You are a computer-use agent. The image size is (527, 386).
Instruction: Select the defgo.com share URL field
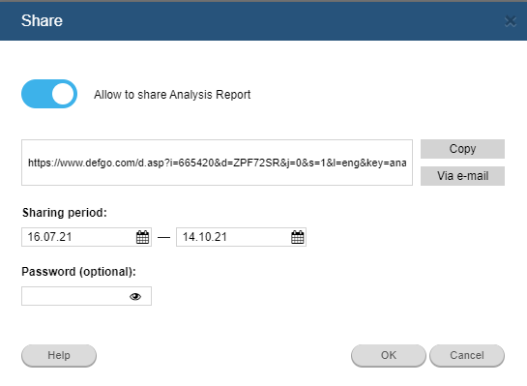[218, 163]
